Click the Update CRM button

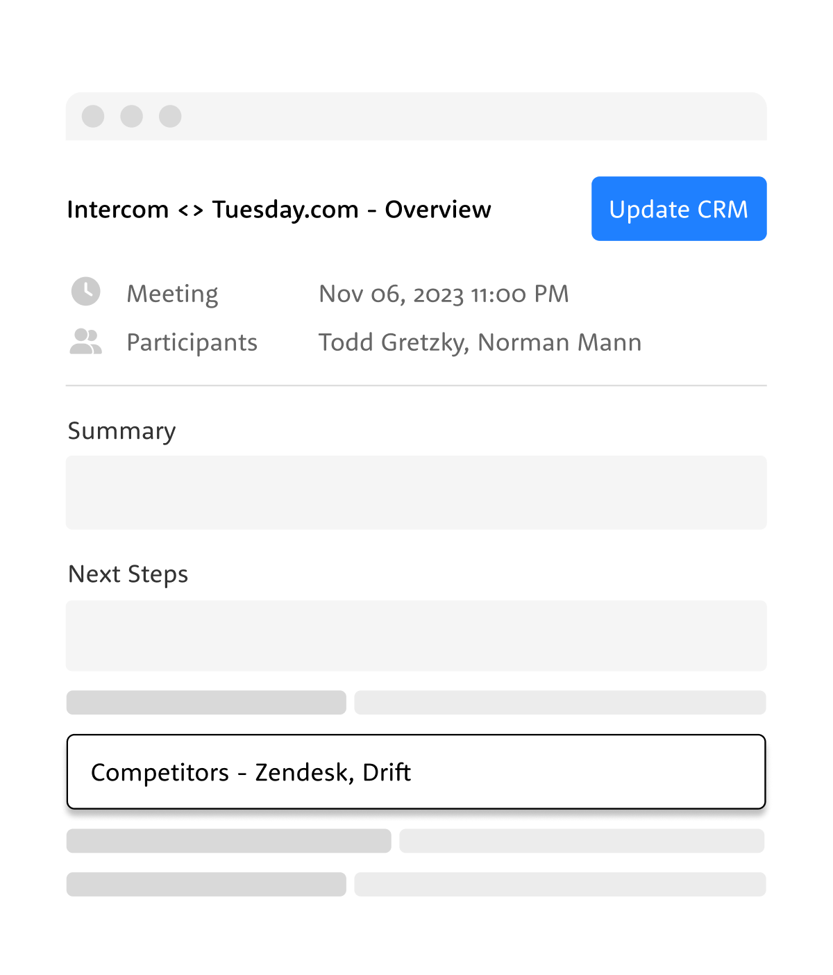(x=679, y=208)
